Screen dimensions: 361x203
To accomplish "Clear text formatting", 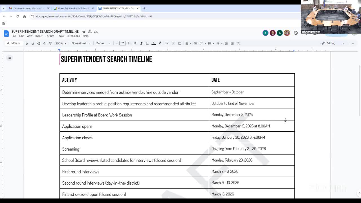I will click(x=238, y=43).
